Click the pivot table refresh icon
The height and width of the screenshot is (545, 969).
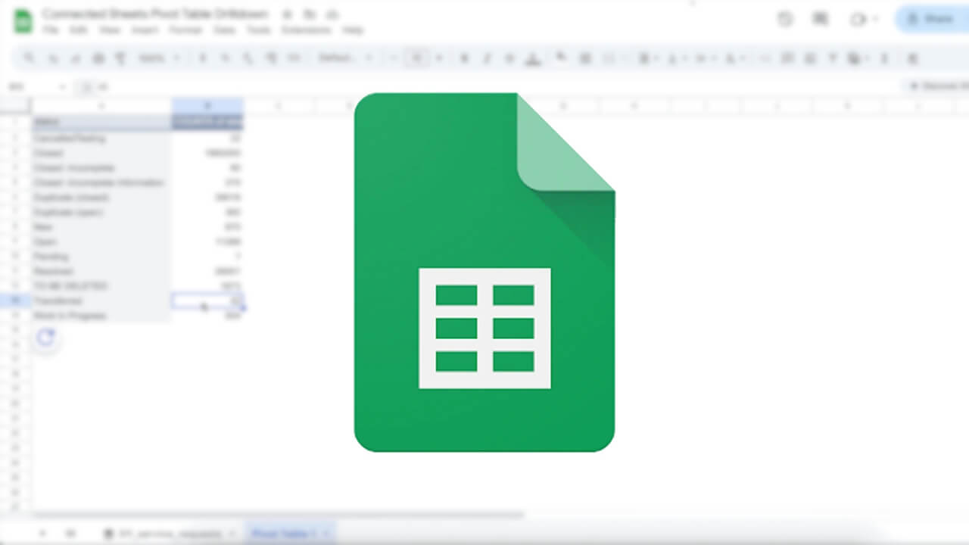click(45, 338)
